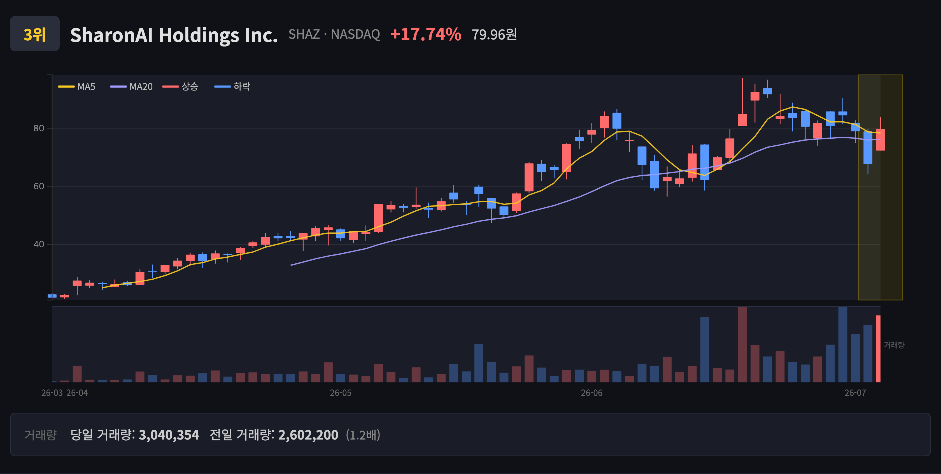941x474 pixels.
Task: Click the 80 price axis label
Action: click(39, 128)
